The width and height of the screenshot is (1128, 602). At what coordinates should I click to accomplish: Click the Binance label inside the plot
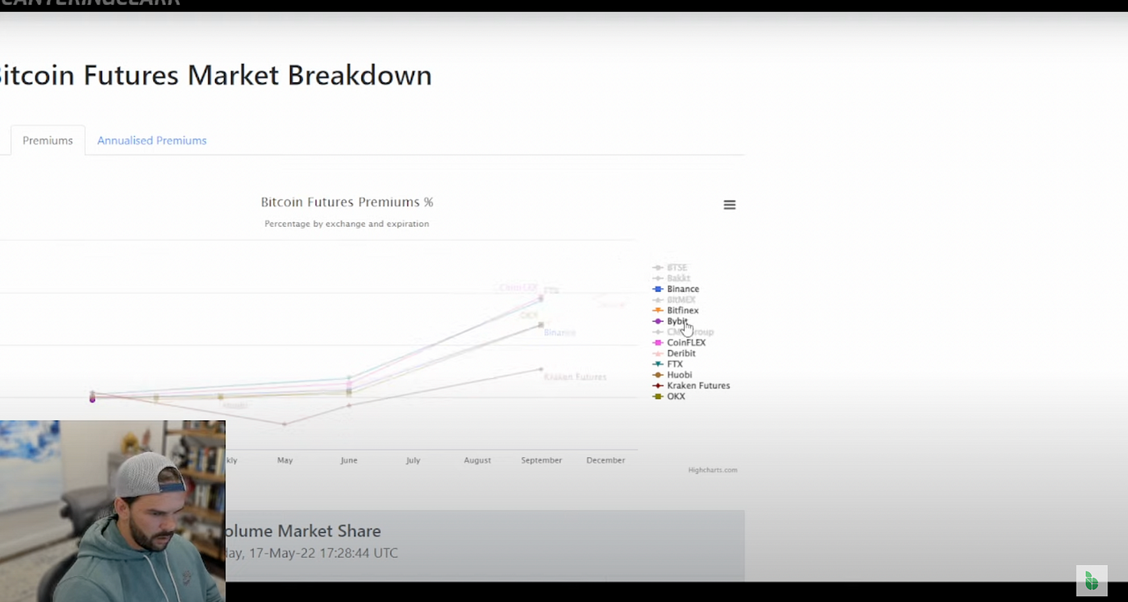pyautogui.click(x=559, y=332)
